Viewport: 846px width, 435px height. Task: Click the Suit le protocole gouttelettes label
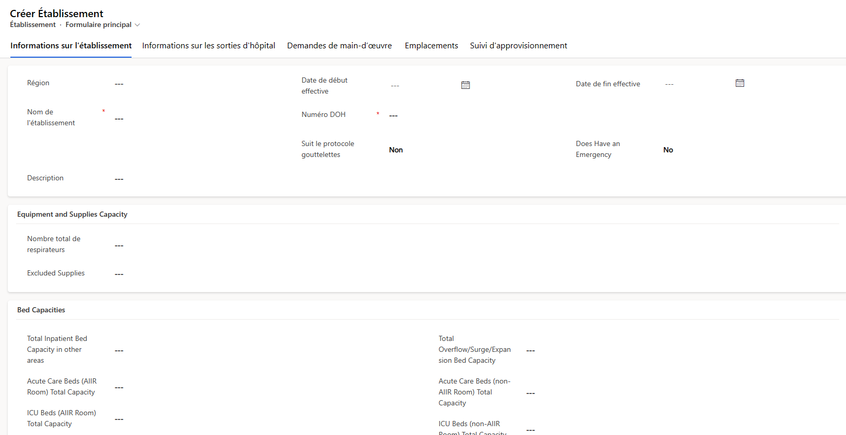tap(328, 149)
